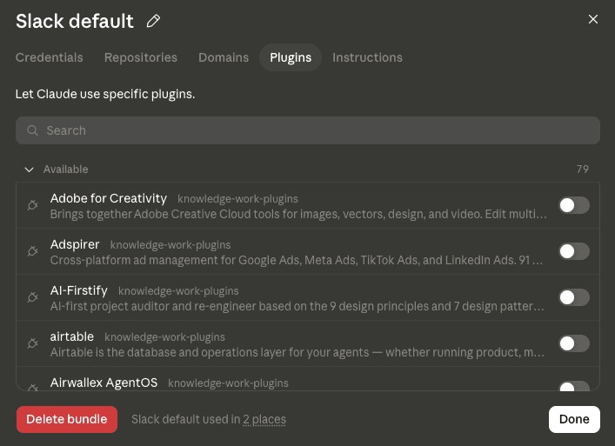Click the plug icon beside Adobe for Creativity
The image size is (615, 446).
[32, 205]
